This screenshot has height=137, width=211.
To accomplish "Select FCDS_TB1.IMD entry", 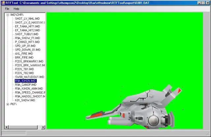I will (x=24, y=69).
